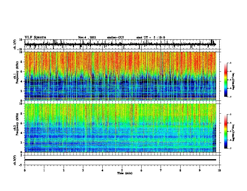
Task: Click the "-3" label on ch.1 color bar
Action: pyautogui.click(x=230, y=63)
